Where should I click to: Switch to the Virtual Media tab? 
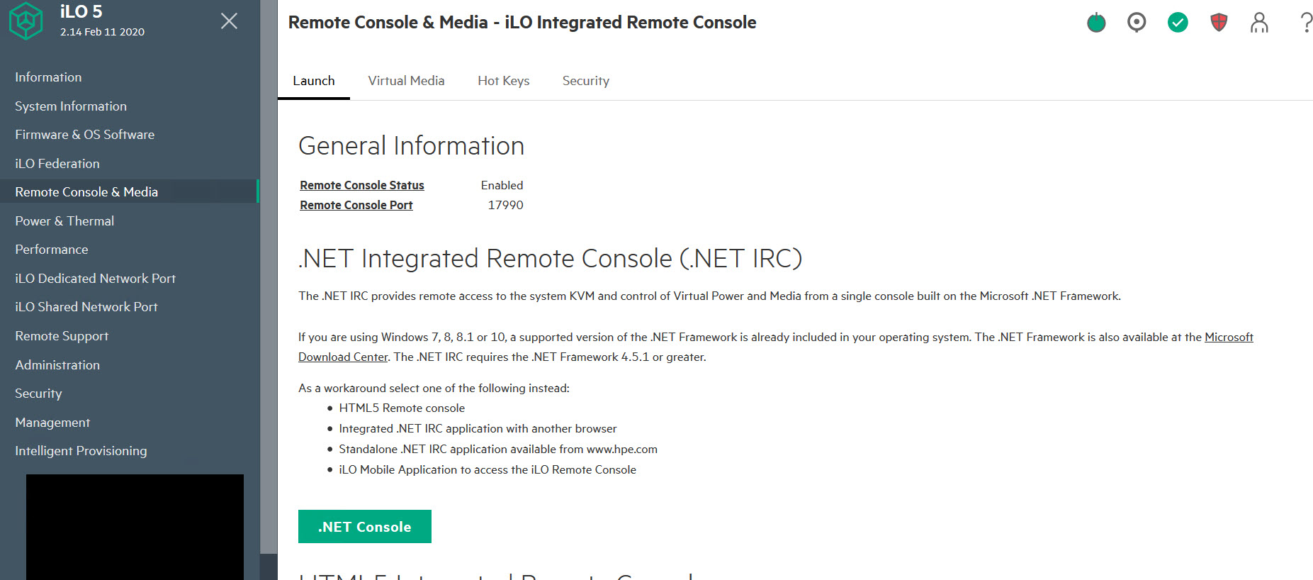tap(406, 81)
